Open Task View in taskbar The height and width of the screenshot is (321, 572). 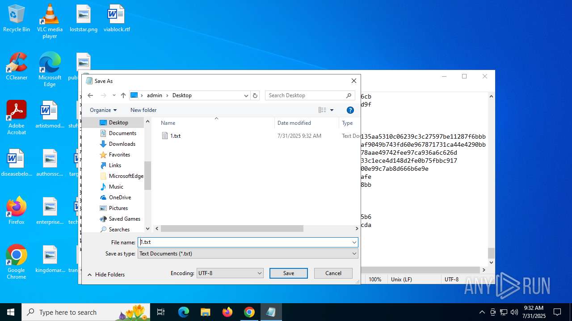(161, 312)
